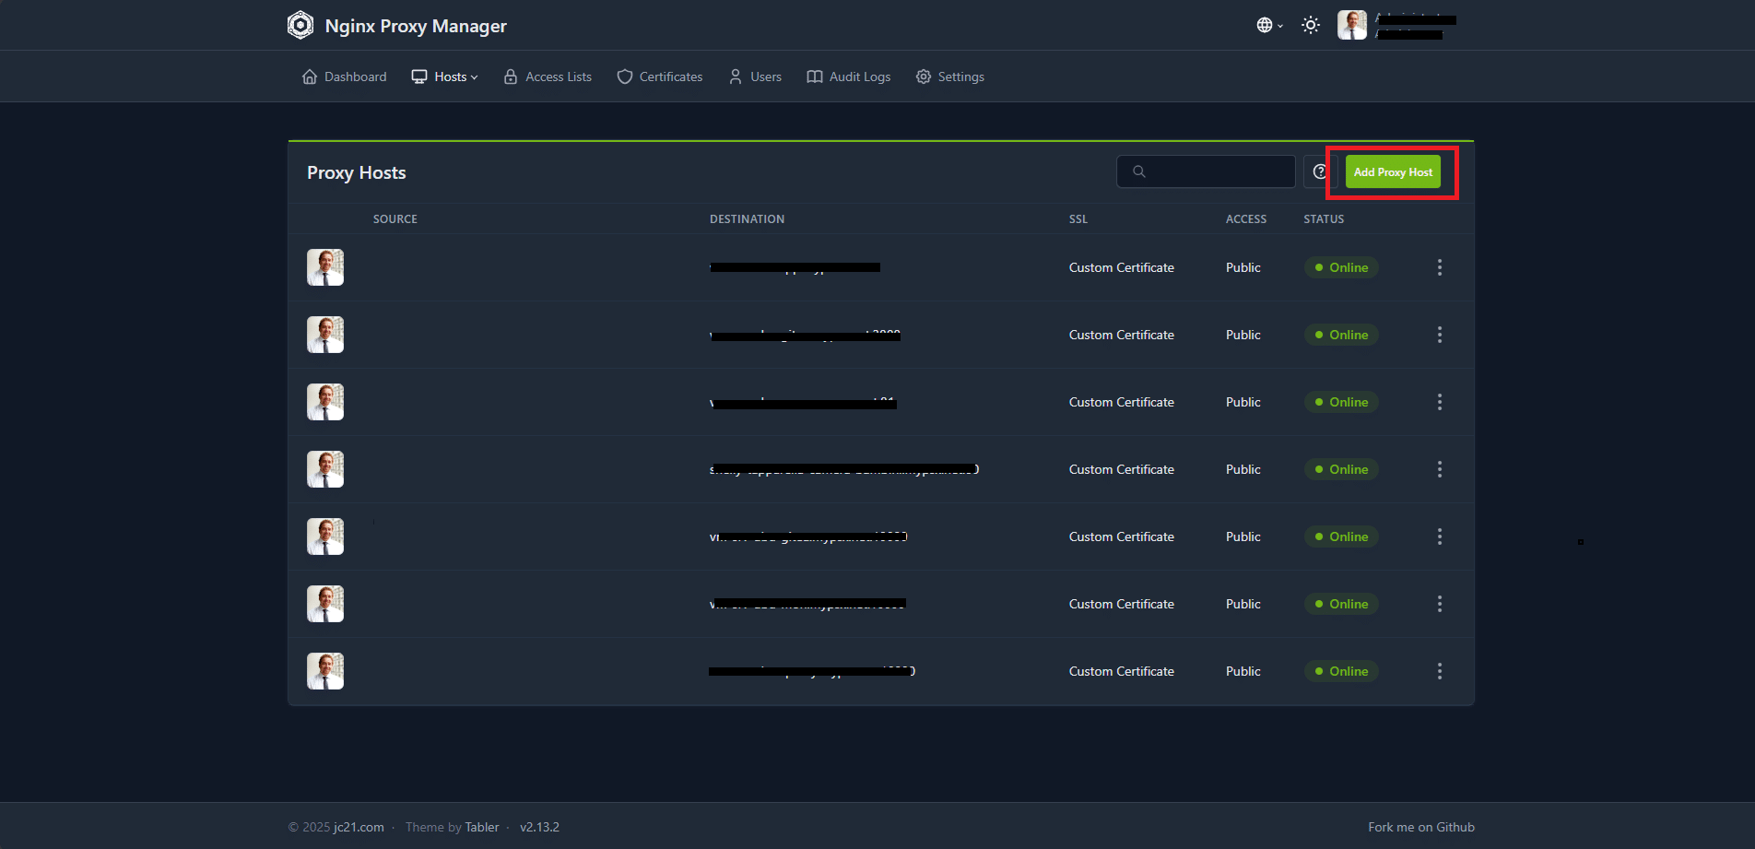Open the jc21.com footer link

359,827
